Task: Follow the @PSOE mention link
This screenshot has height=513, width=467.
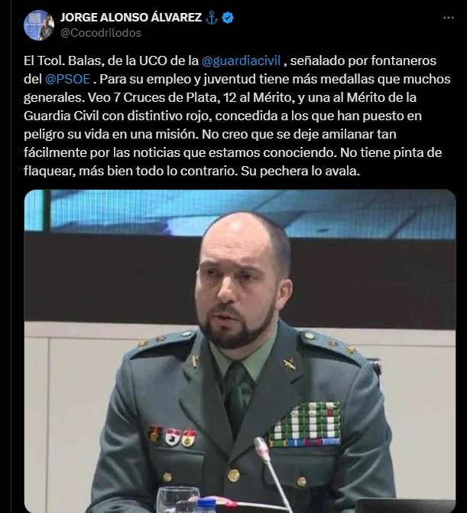Action: click(67, 79)
